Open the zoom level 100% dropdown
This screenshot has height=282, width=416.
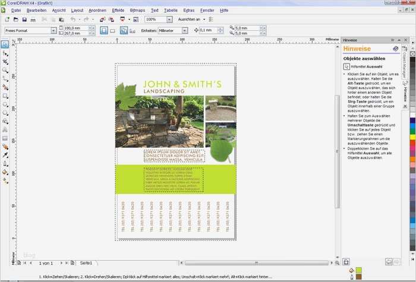click(x=170, y=20)
